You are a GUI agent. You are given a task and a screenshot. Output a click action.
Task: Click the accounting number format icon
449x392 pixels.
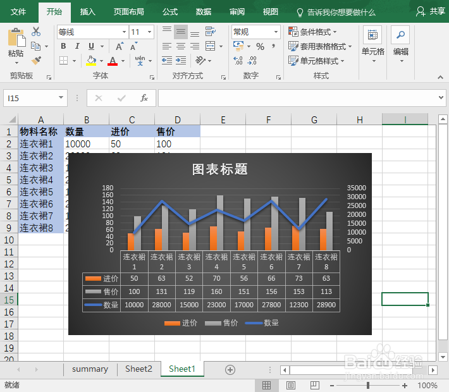coord(238,46)
